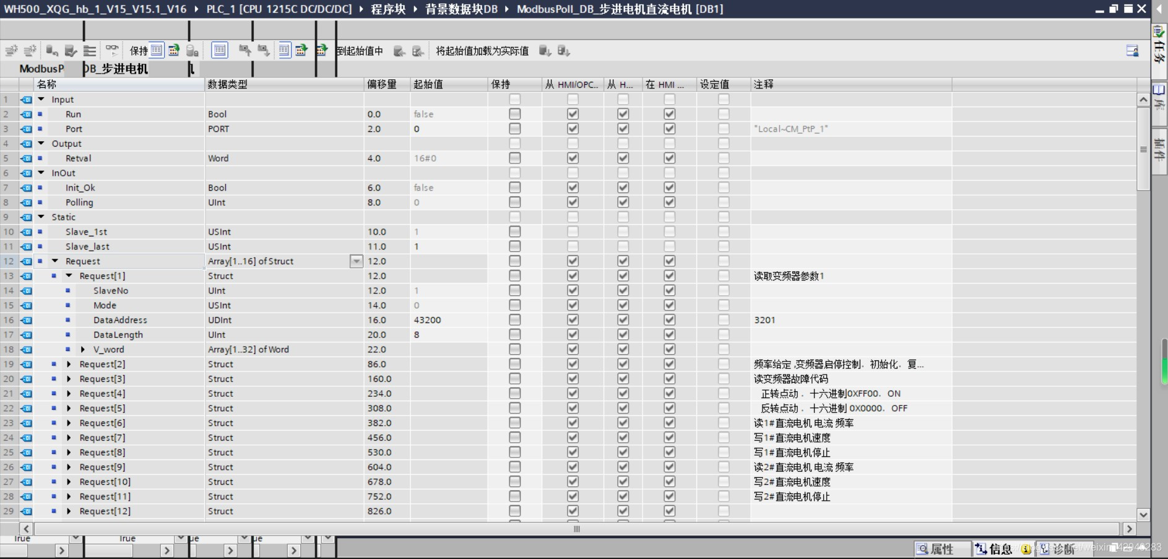The width and height of the screenshot is (1168, 559).
Task: Click the tag icon of the Run row
Action: tap(26, 114)
